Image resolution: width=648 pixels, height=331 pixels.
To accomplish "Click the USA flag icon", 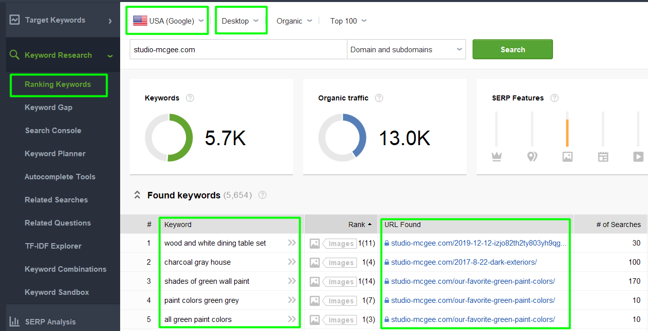I will pyautogui.click(x=140, y=21).
